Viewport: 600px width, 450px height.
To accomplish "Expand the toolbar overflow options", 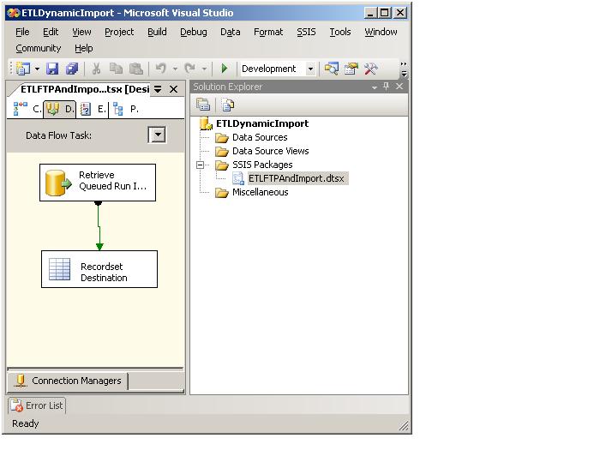I will pos(404,69).
